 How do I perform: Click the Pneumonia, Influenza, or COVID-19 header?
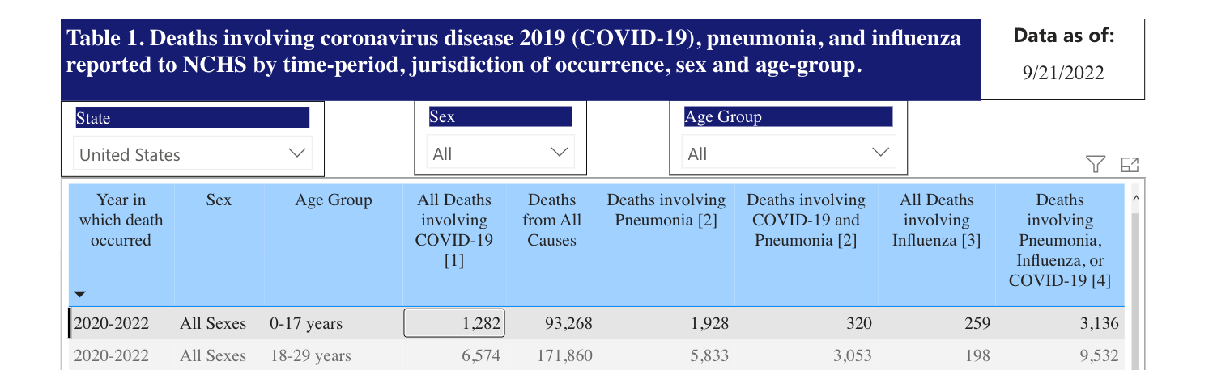pyautogui.click(x=1059, y=240)
